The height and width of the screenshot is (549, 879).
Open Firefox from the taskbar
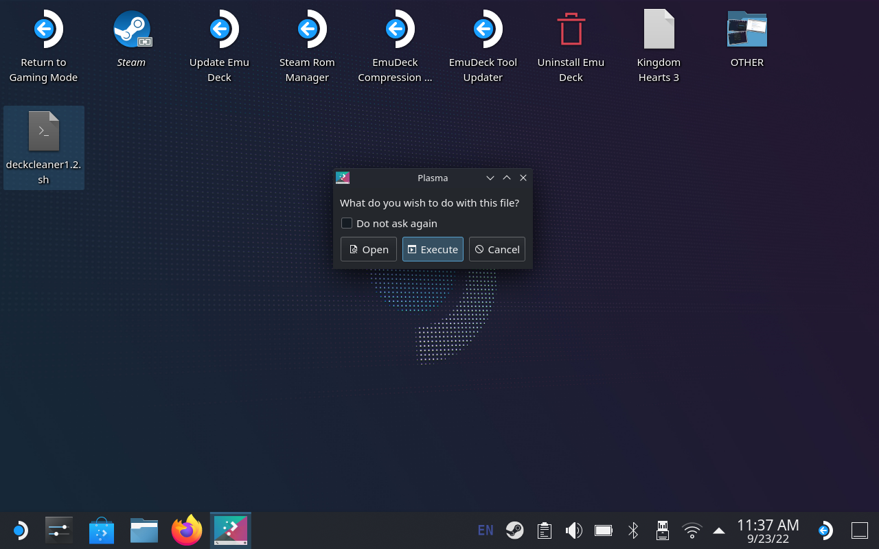pyautogui.click(x=187, y=530)
